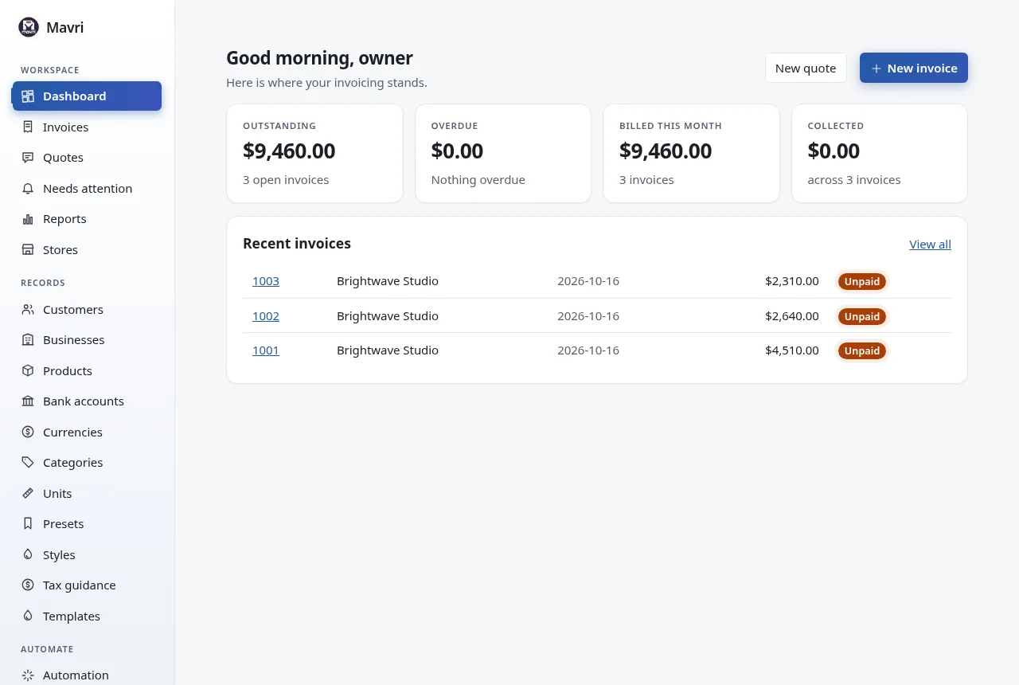Click the Collected $0.00 card
This screenshot has width=1019, height=685.
pyautogui.click(x=880, y=153)
